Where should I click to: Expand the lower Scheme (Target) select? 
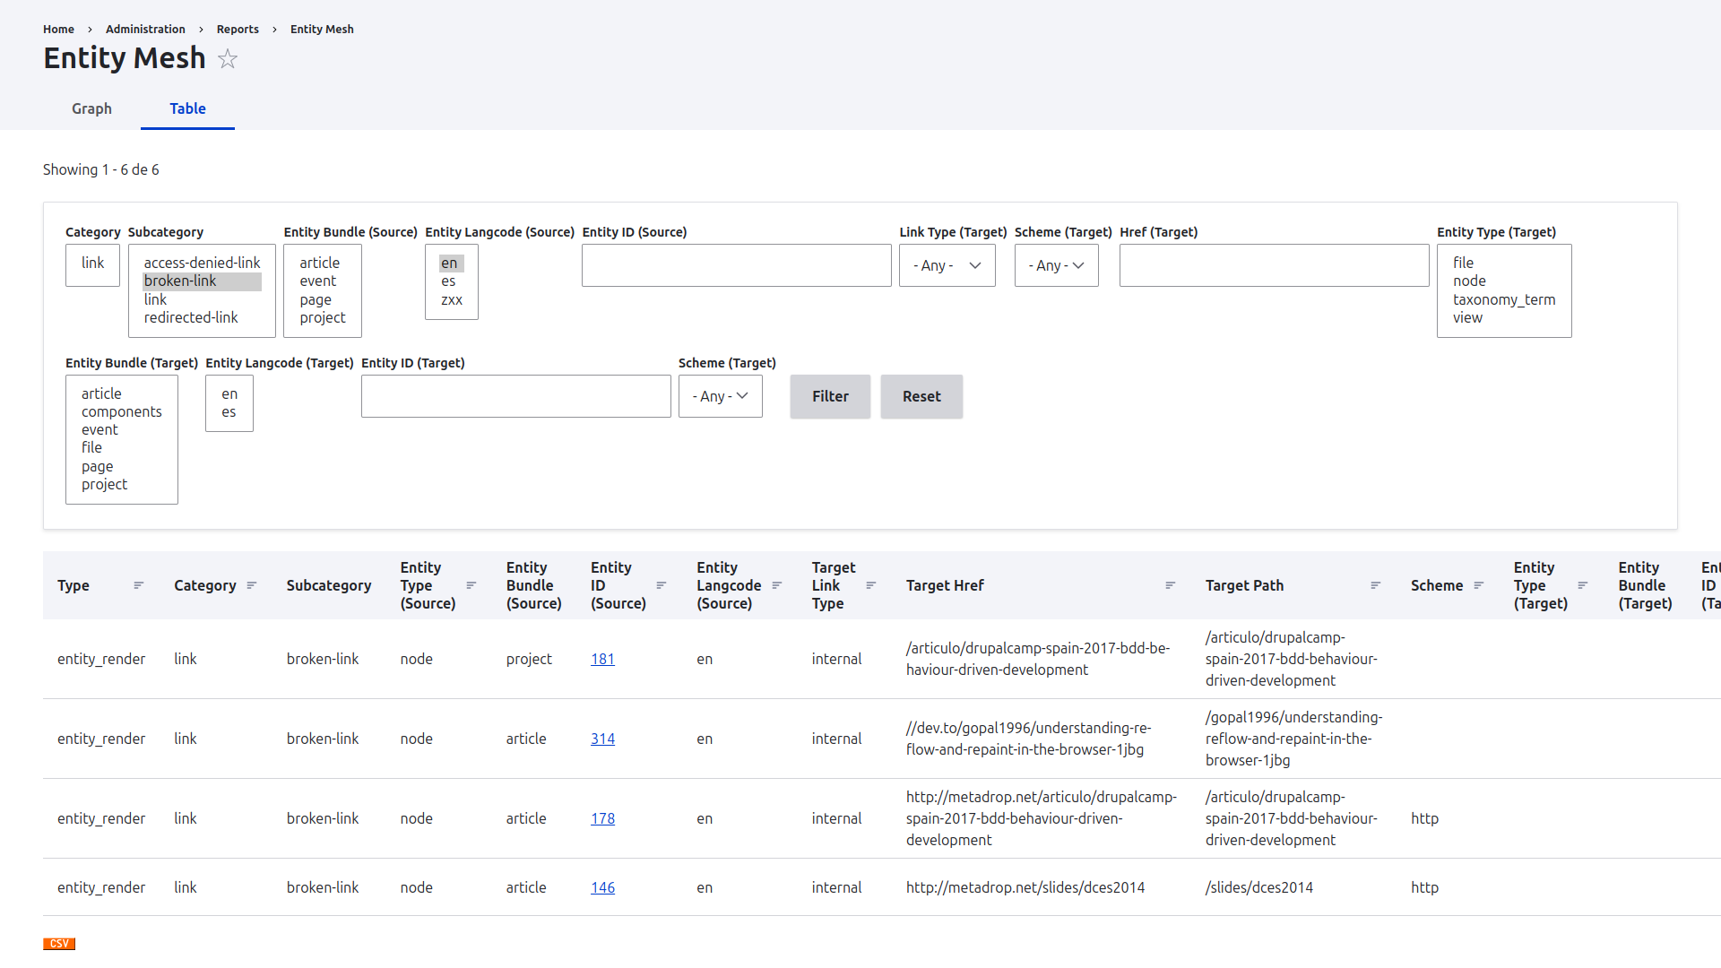(x=721, y=396)
